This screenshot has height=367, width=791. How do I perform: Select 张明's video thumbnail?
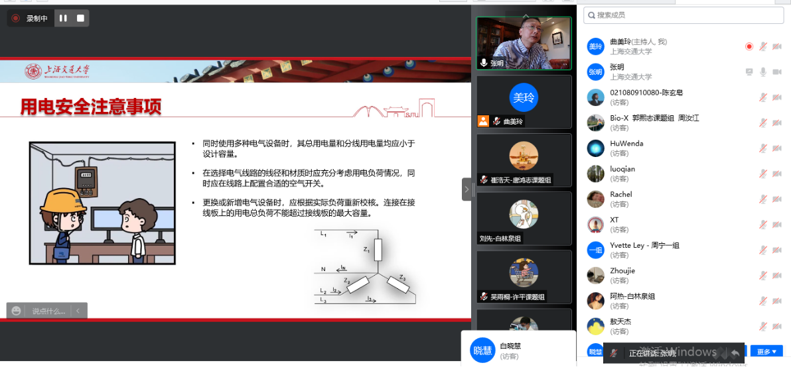pyautogui.click(x=524, y=43)
